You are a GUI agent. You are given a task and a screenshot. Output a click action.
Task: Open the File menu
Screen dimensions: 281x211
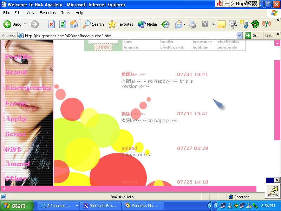pyautogui.click(x=6, y=13)
